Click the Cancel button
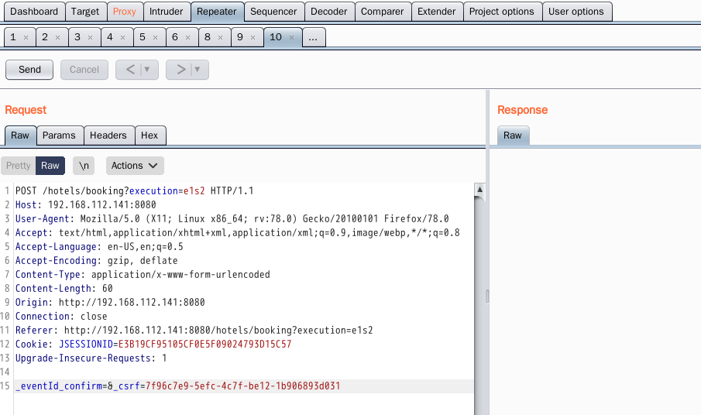The height and width of the screenshot is (415, 701). coord(84,70)
